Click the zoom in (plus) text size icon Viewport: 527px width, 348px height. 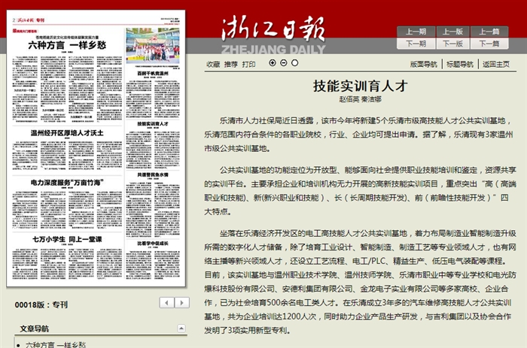273,63
